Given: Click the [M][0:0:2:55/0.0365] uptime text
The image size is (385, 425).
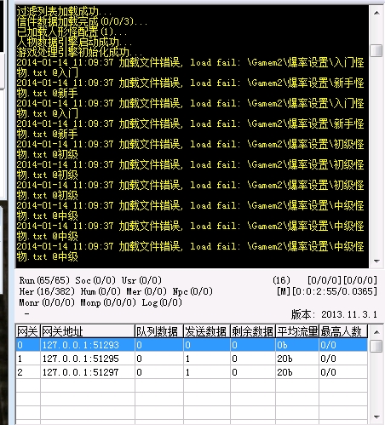Looking at the screenshot, I should click(x=327, y=291).
